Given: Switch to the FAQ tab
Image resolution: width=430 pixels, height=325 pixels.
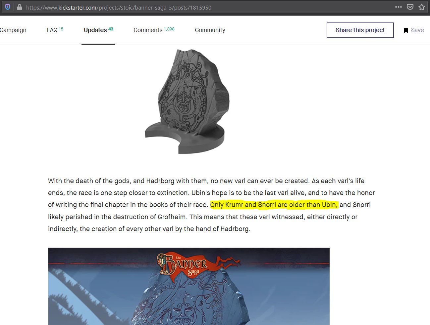Looking at the screenshot, I should pyautogui.click(x=55, y=30).
